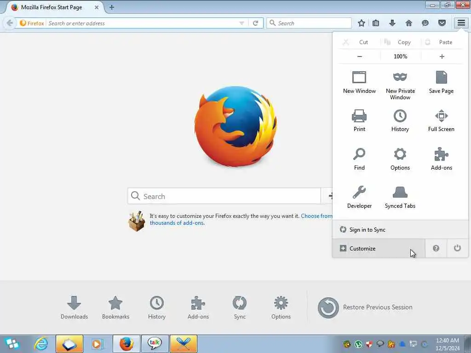This screenshot has width=471, height=353.
Task: Close the Mozilla Firefox Start Page tab
Action: (x=97, y=7)
